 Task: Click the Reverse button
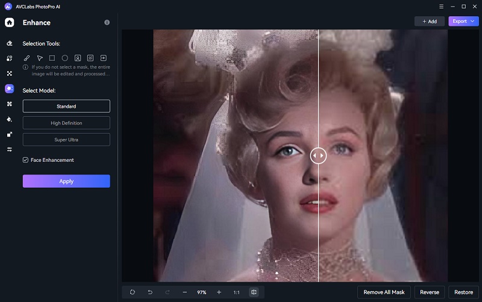430,292
